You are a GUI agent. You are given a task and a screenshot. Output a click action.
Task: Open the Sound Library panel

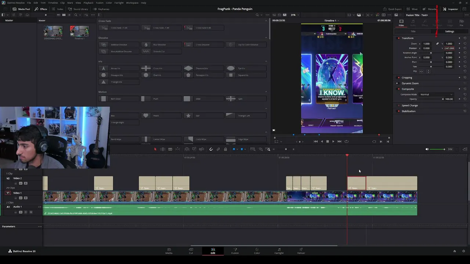[x=78, y=9]
